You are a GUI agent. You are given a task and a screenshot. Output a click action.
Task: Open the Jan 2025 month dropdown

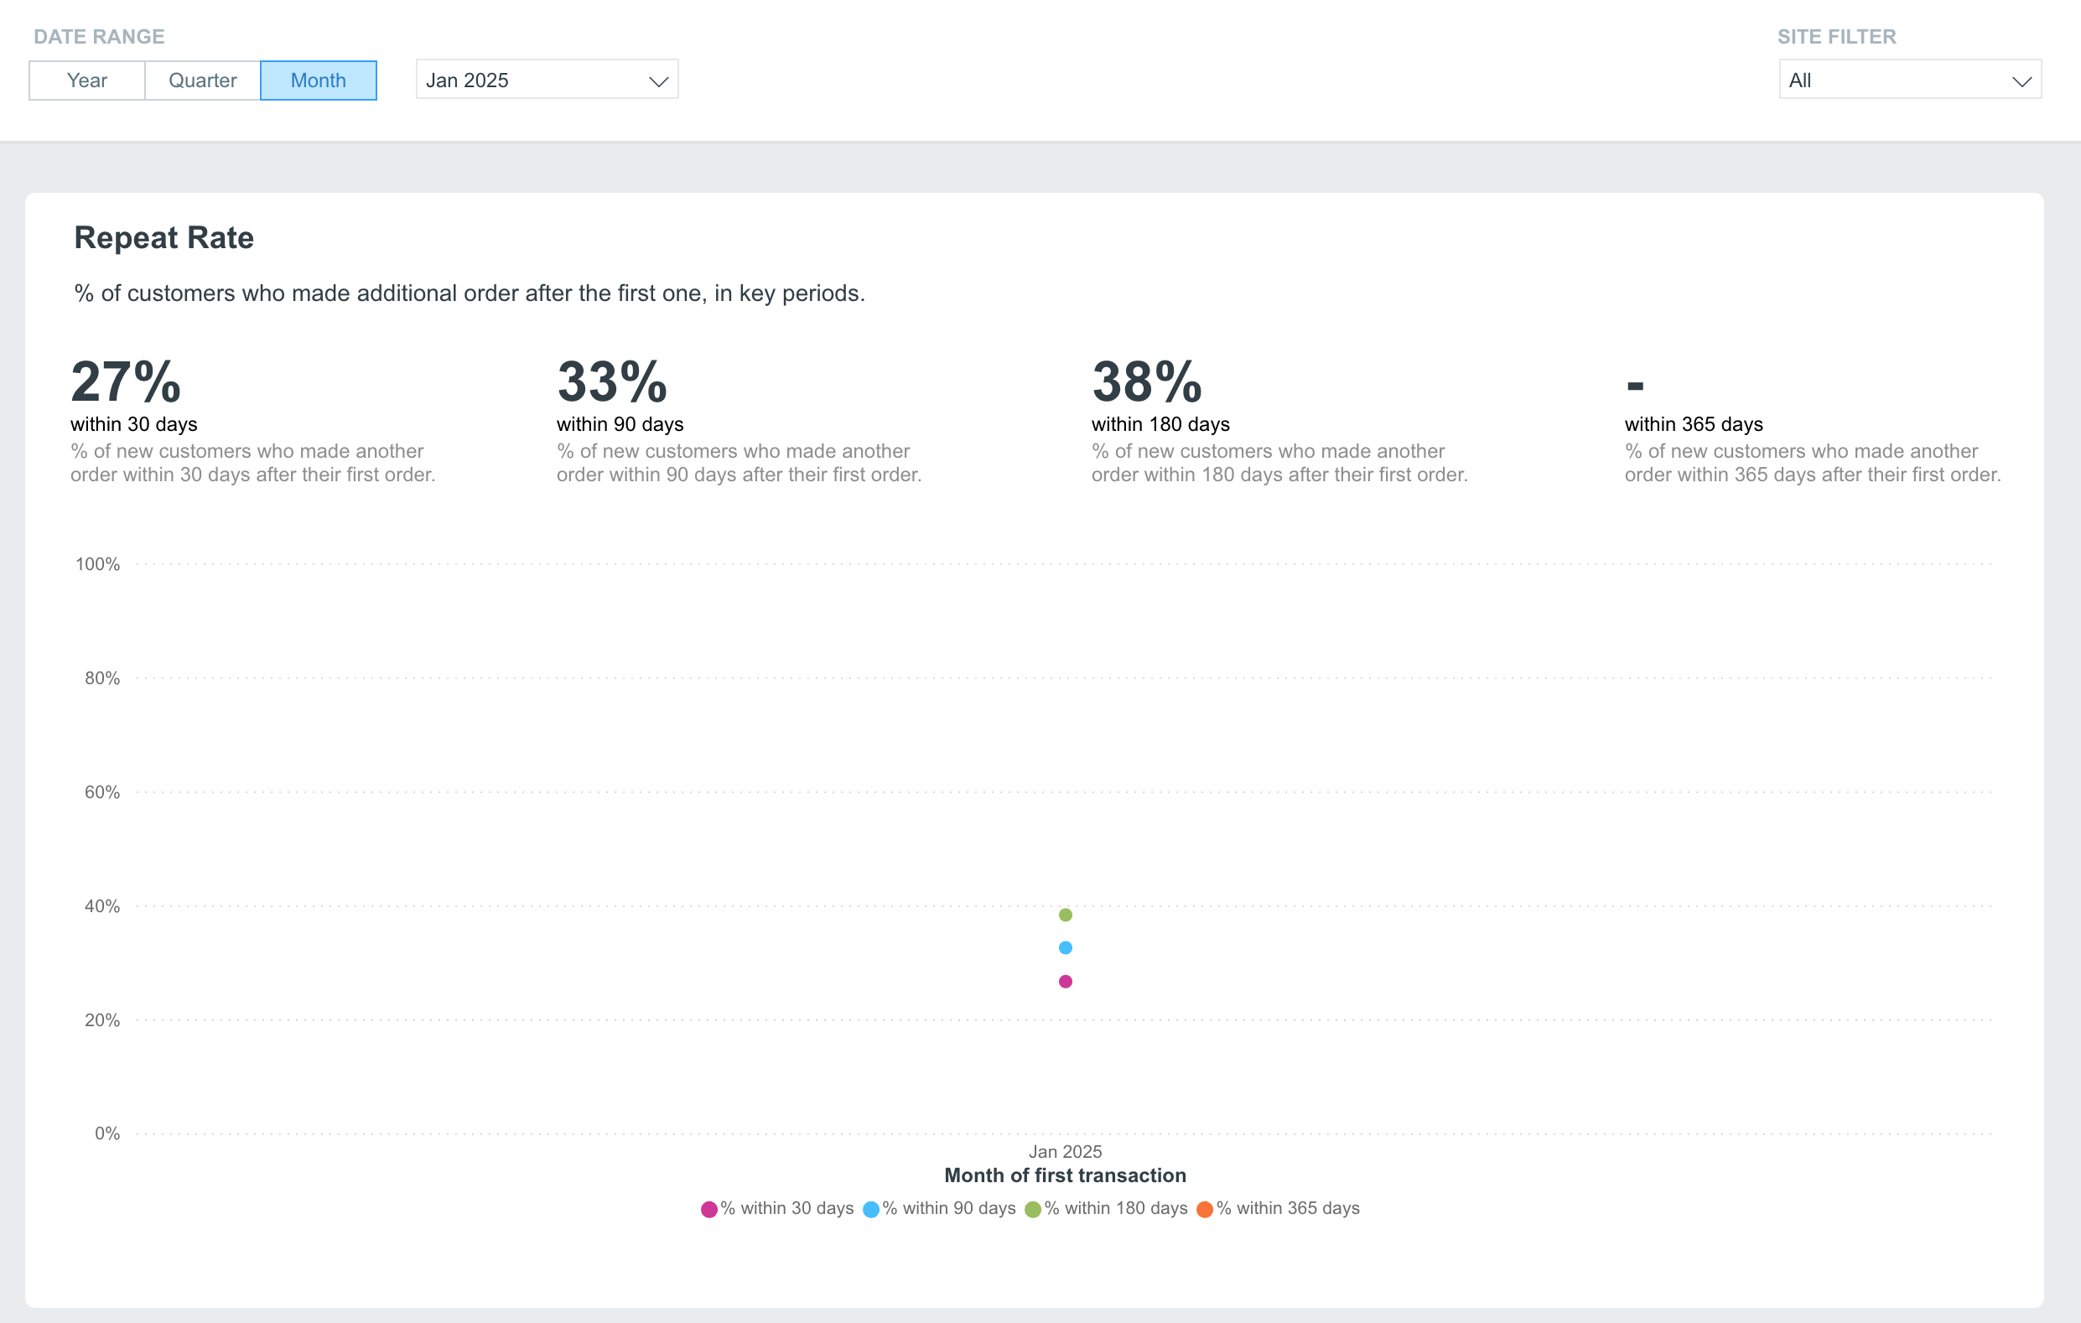click(x=547, y=80)
